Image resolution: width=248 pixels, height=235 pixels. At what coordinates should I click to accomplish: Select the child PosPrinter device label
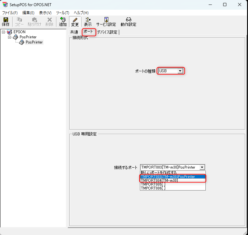pyautogui.click(x=34, y=42)
